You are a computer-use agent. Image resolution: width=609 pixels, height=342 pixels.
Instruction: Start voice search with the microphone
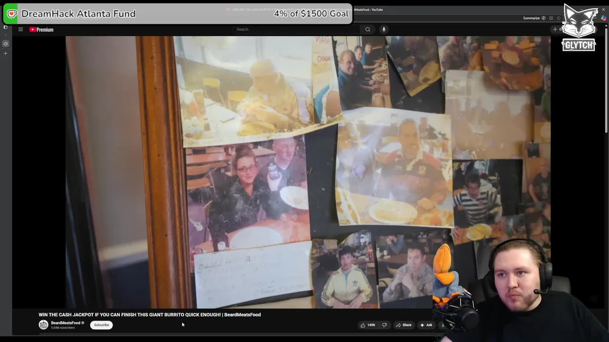click(x=383, y=29)
